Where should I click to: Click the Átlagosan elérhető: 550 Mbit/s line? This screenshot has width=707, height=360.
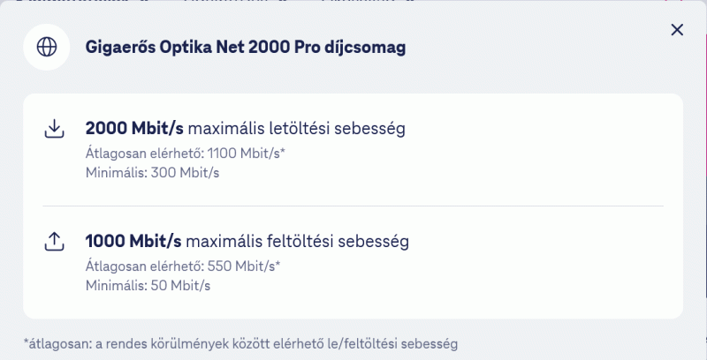(183, 266)
